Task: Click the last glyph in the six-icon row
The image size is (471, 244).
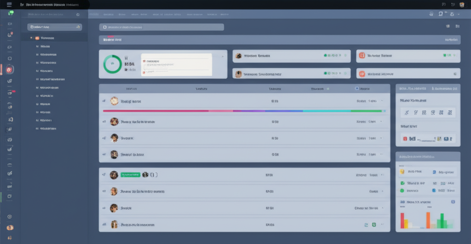Action: coord(450,112)
